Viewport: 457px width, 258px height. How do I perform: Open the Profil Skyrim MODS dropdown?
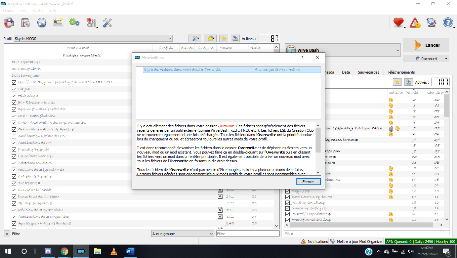tap(93, 38)
